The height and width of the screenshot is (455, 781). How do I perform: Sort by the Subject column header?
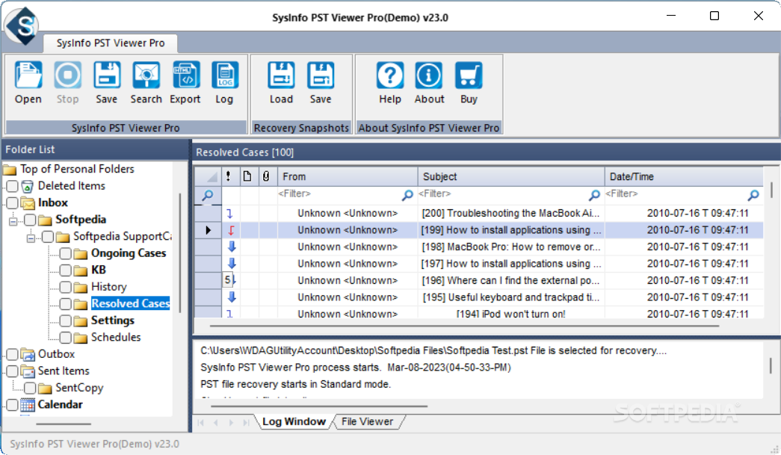point(511,176)
